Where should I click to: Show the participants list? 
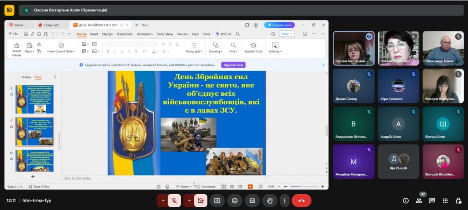coord(419,200)
